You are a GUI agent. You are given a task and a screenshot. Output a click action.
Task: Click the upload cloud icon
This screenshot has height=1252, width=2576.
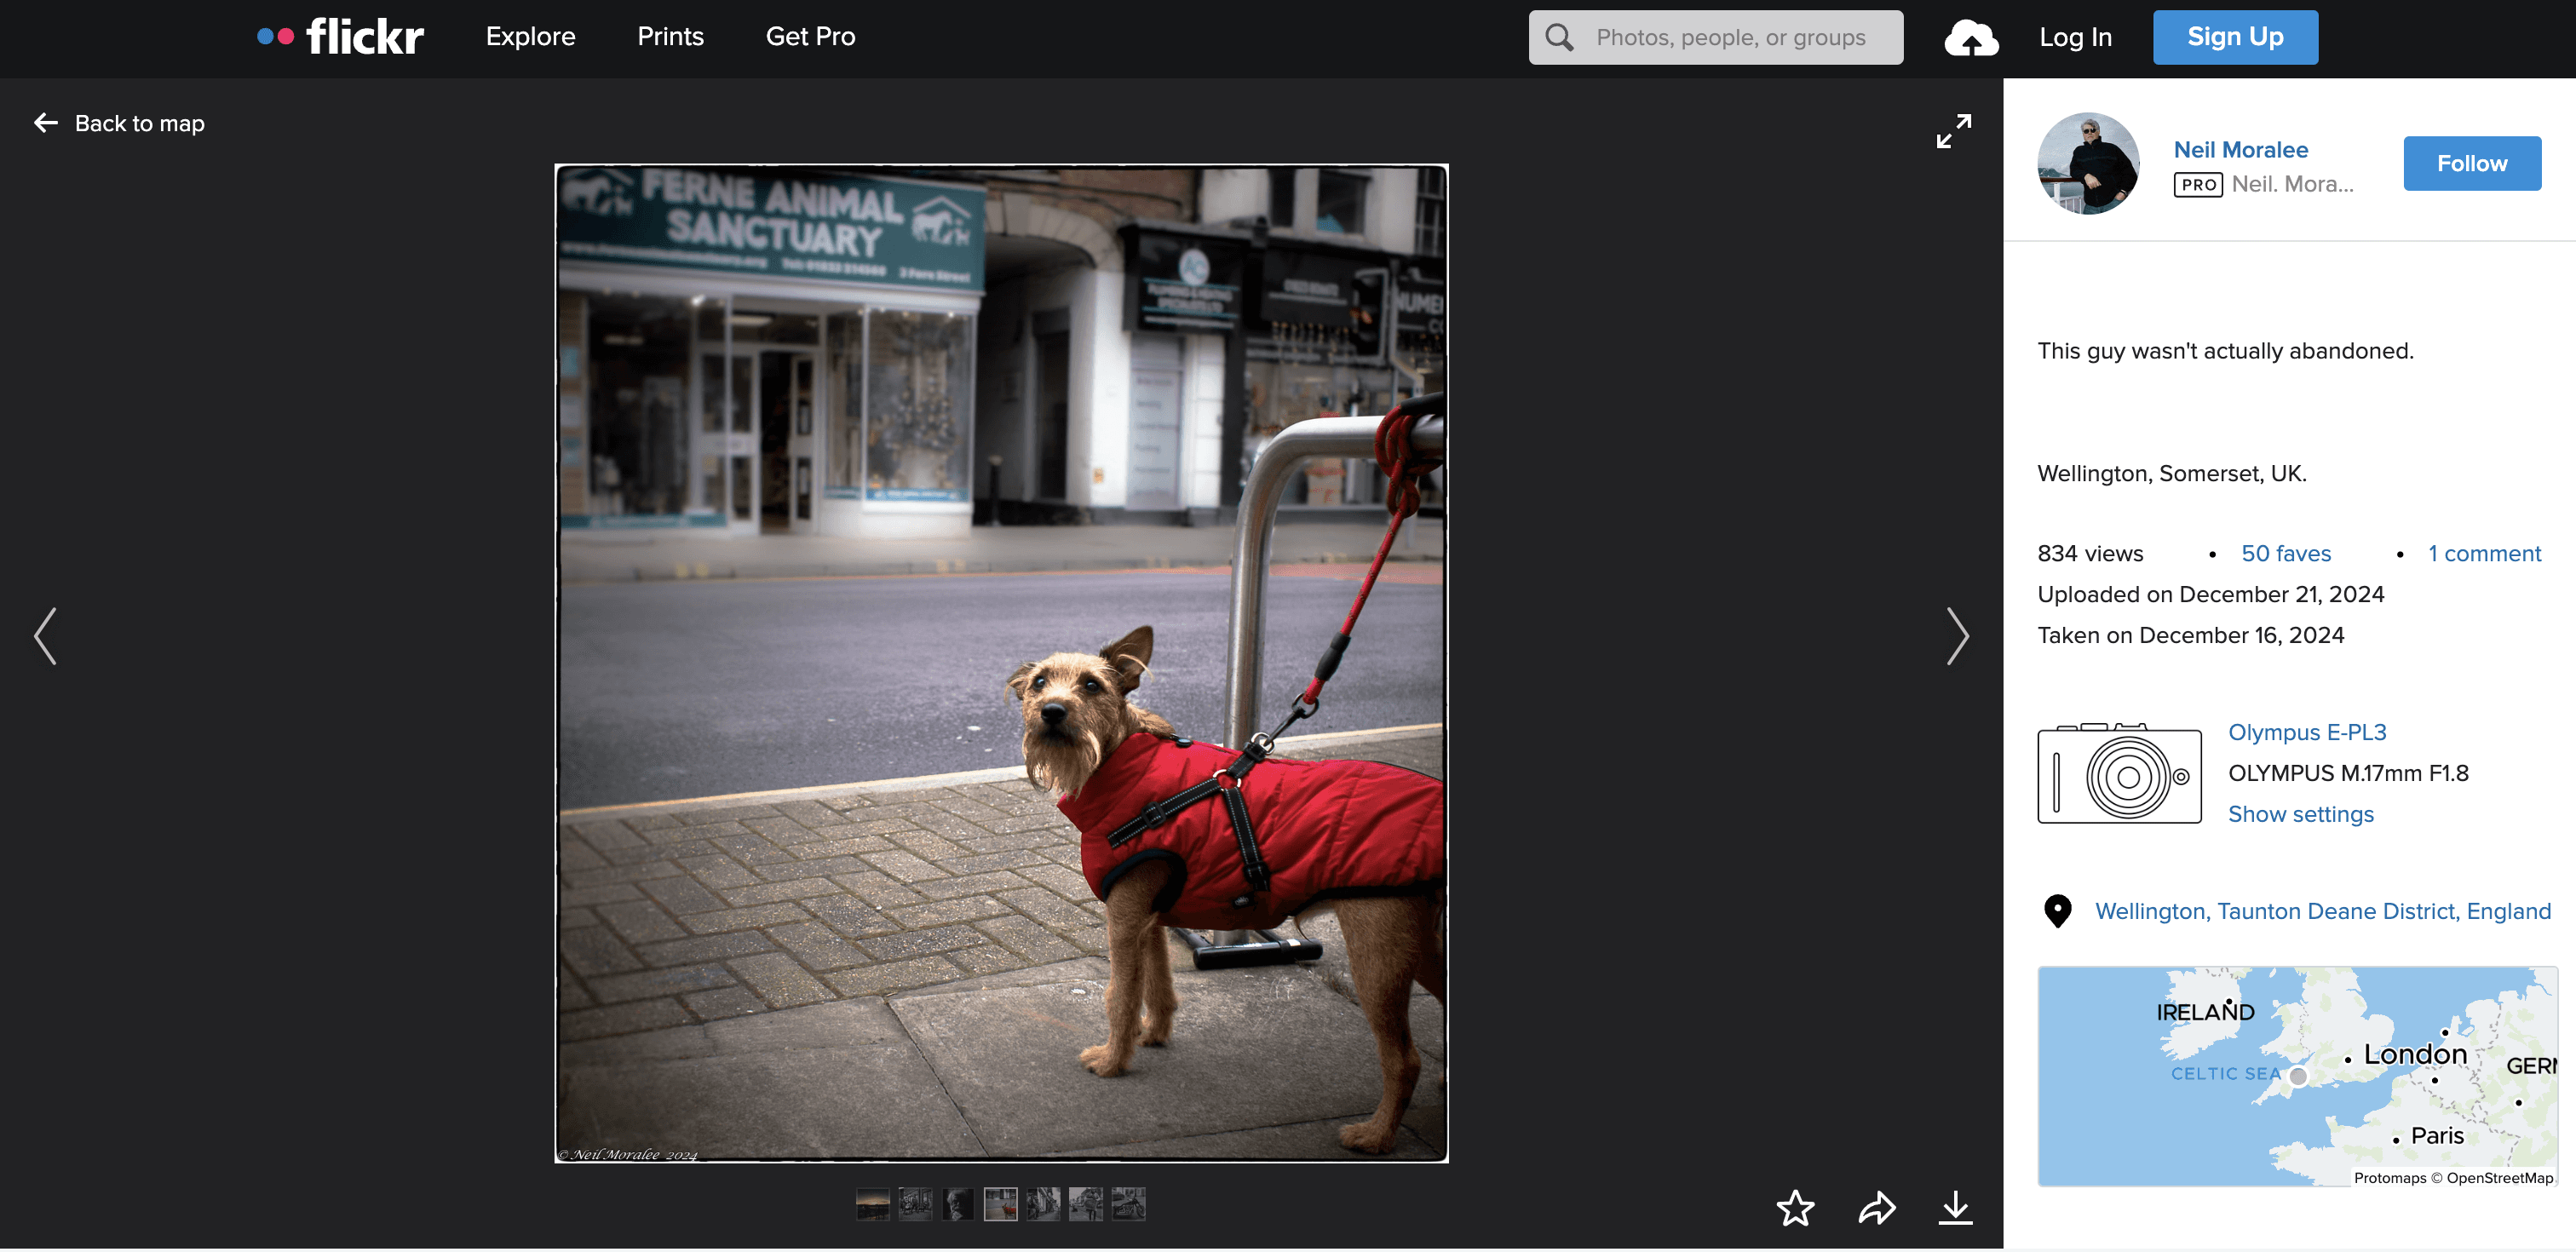[x=1970, y=38]
